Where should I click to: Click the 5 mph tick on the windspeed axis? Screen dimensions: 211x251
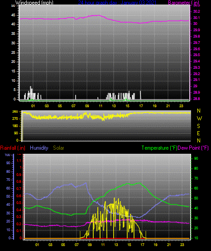point(14,90)
